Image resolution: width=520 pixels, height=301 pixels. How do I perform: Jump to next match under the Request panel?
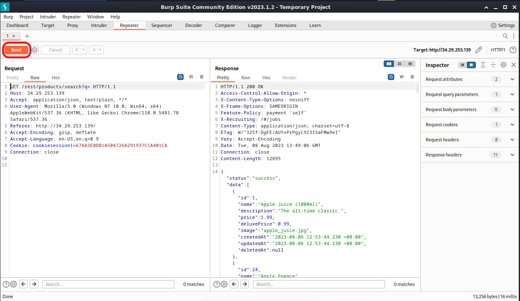[34, 284]
